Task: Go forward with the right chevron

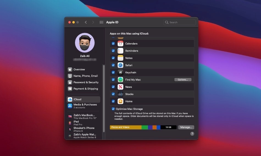Action: [93, 22]
